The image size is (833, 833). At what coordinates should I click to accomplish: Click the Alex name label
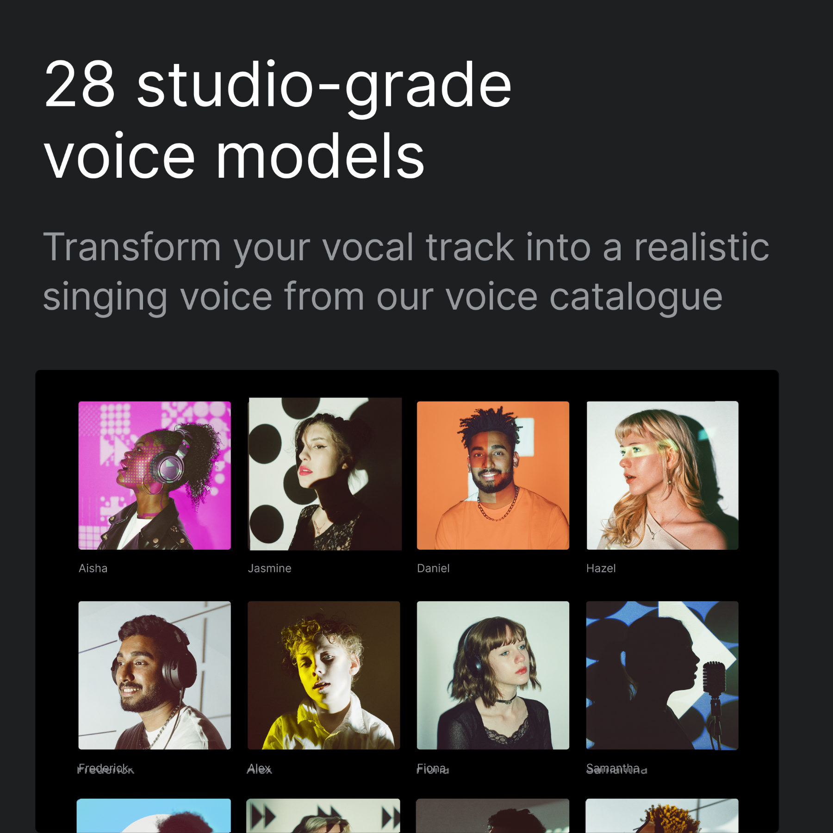(259, 769)
